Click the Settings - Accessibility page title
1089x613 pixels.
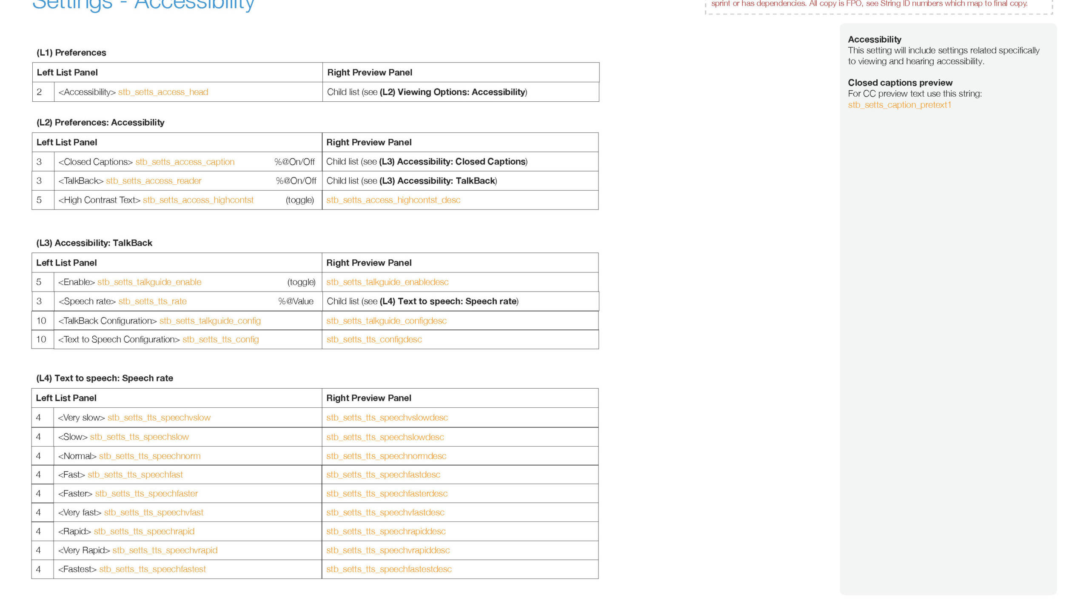pos(143,5)
